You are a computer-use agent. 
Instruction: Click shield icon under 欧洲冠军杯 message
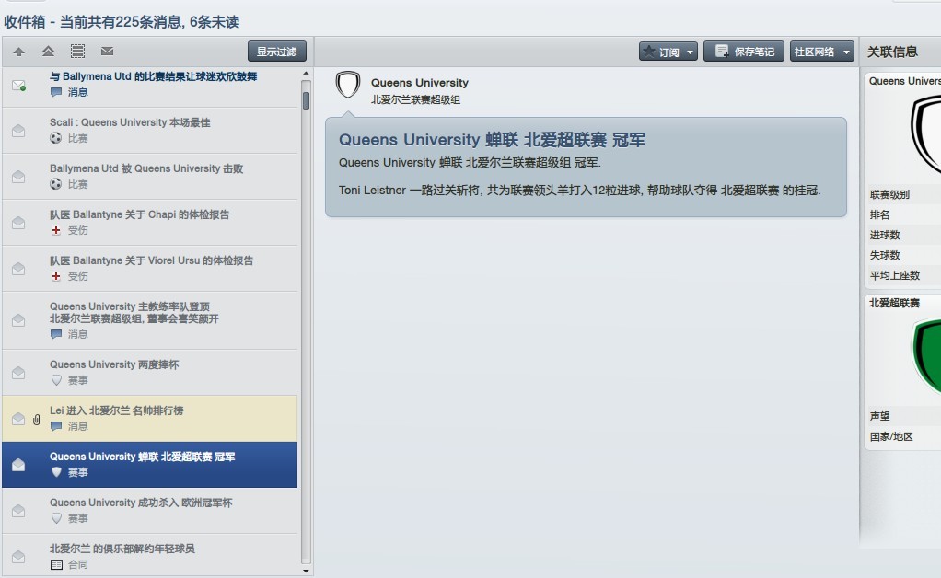(56, 519)
